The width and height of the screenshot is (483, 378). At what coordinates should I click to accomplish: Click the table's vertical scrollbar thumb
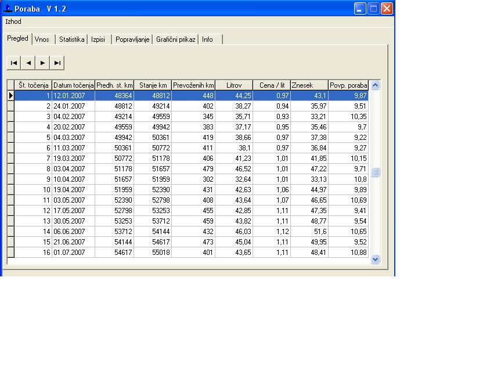tap(375, 172)
